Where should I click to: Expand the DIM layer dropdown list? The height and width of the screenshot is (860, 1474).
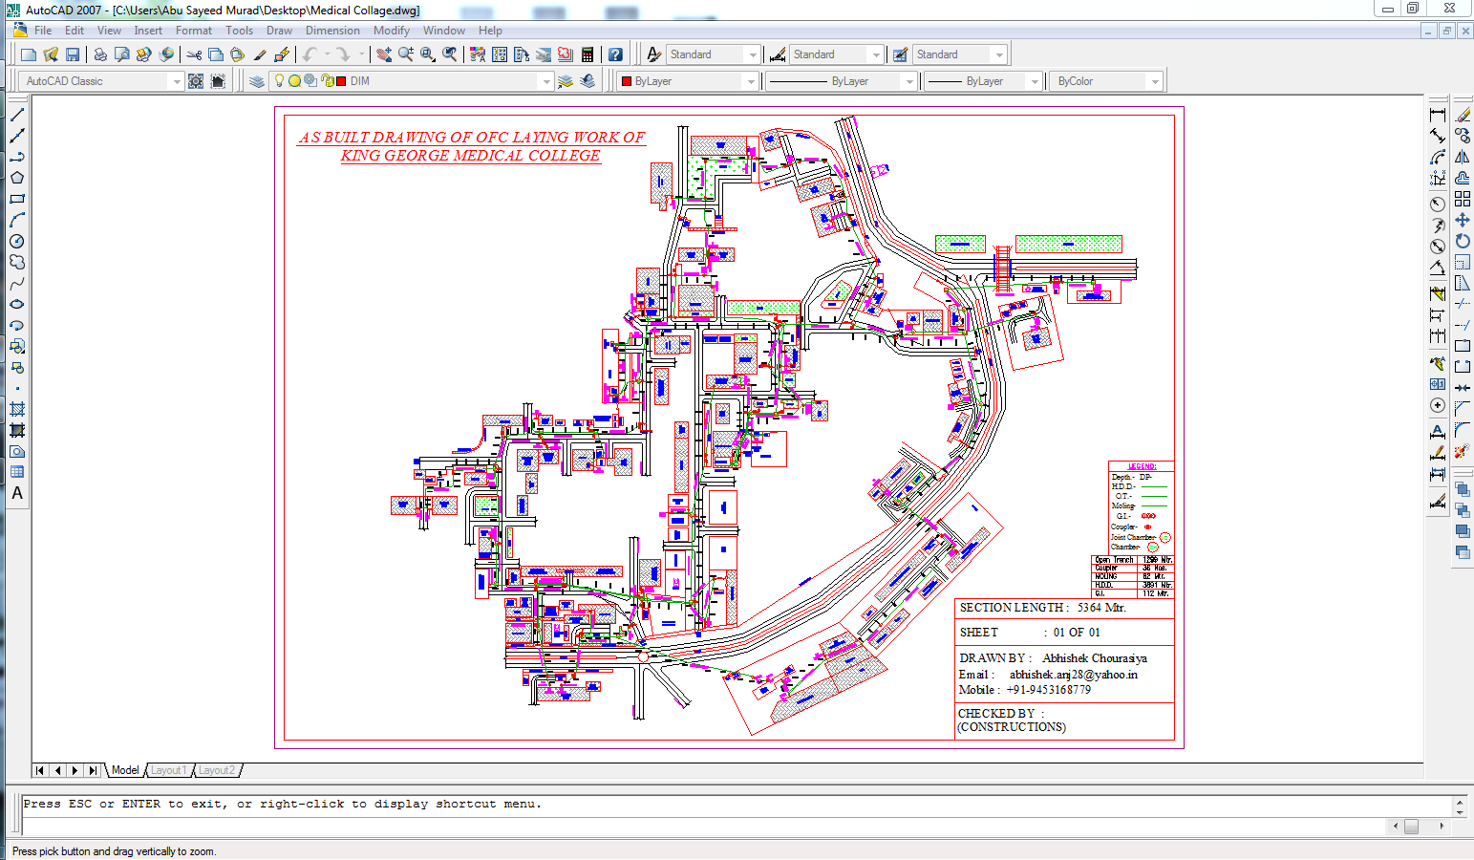click(x=546, y=81)
